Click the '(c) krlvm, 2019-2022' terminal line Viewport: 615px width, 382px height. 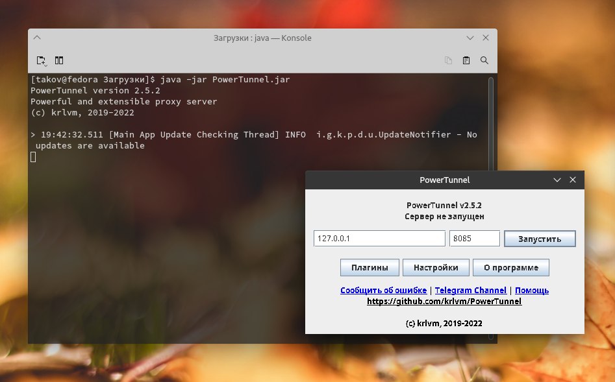point(82,112)
